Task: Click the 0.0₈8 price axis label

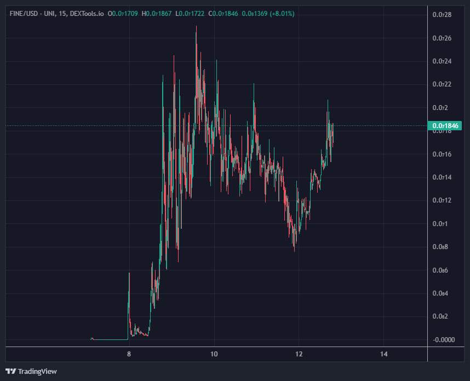Action: 440,247
